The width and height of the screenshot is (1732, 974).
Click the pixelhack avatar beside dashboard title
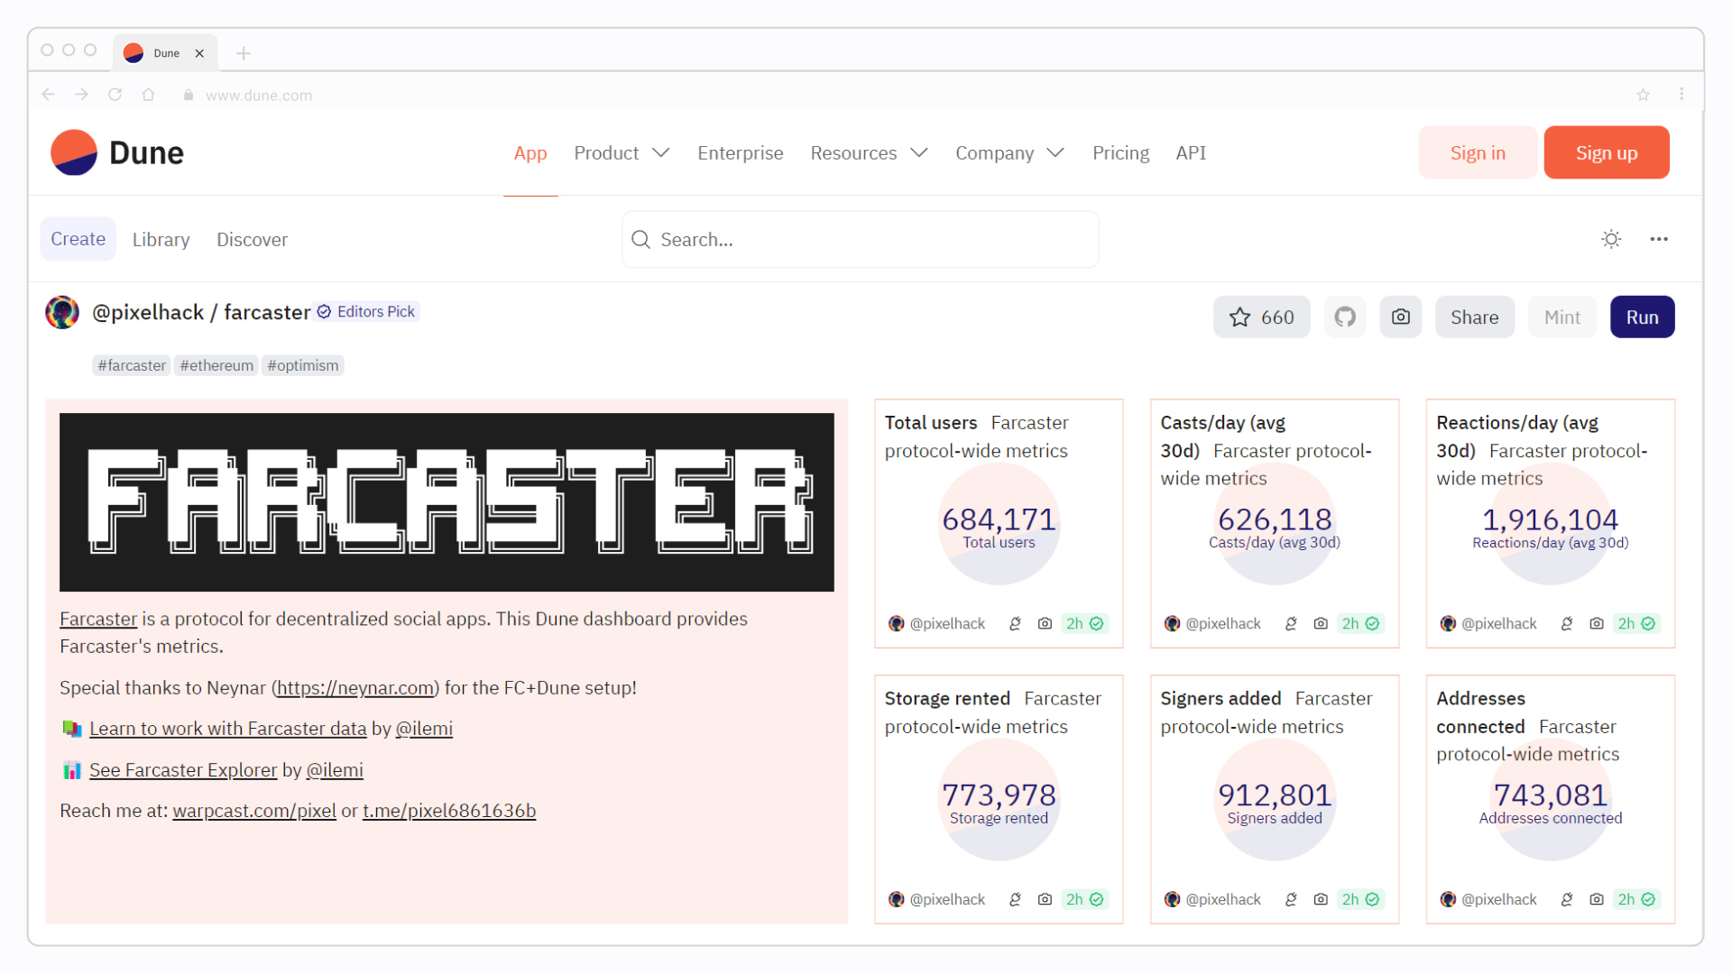(62, 312)
